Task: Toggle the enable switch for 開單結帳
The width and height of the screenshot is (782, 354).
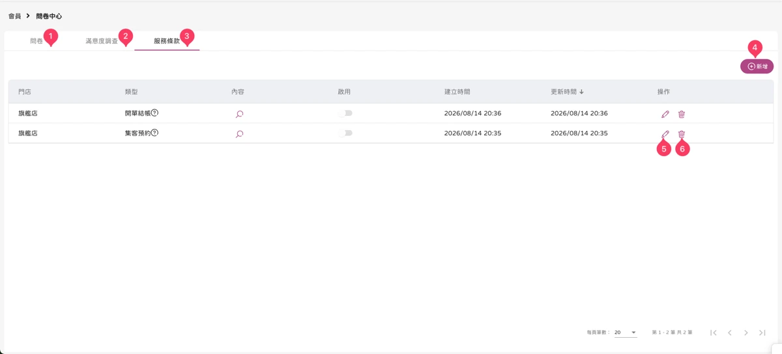Action: point(346,113)
